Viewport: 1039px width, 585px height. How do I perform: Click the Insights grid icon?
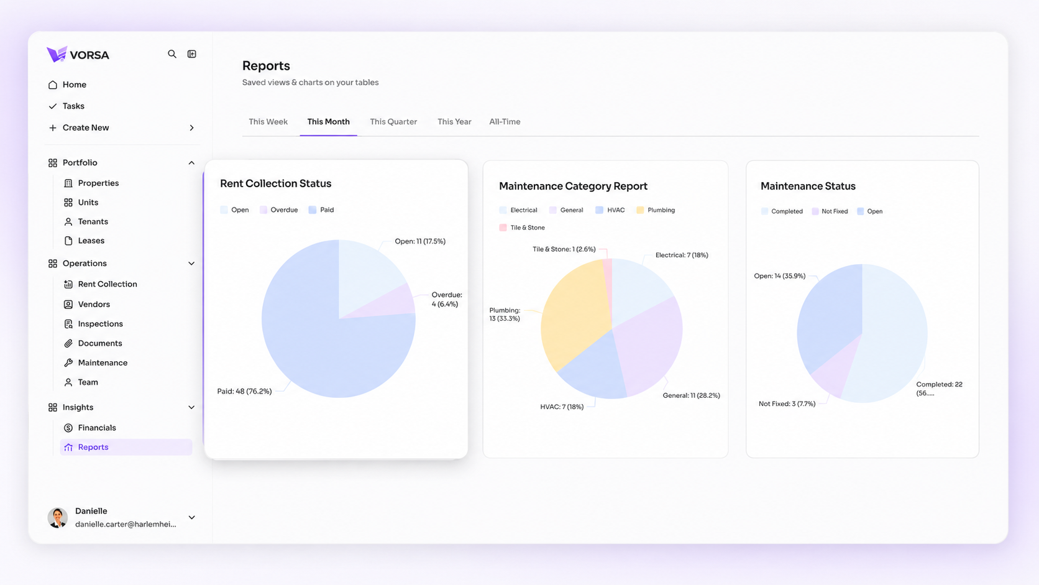coord(53,408)
